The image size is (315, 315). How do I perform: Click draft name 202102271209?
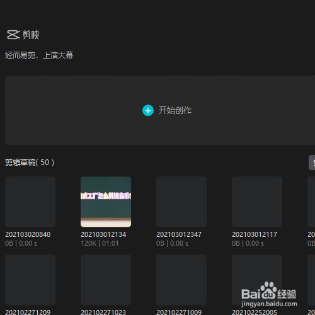tap(28, 312)
